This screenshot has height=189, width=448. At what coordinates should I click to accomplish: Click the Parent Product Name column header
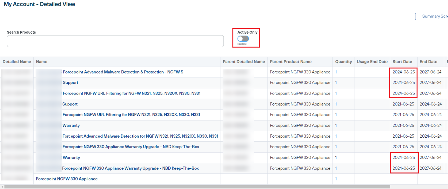291,62
